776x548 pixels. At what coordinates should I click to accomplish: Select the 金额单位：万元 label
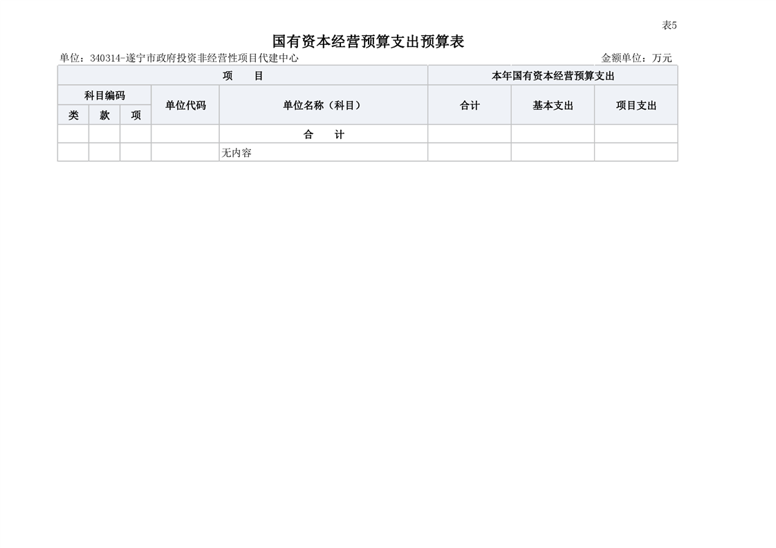[636, 58]
